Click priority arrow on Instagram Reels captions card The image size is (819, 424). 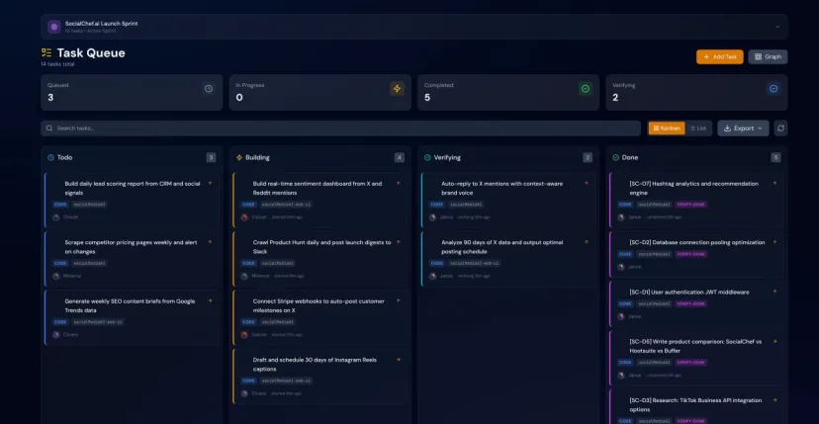click(399, 359)
